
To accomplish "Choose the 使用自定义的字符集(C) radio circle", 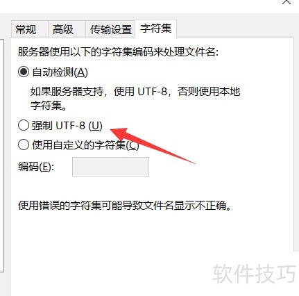I will pos(24,145).
